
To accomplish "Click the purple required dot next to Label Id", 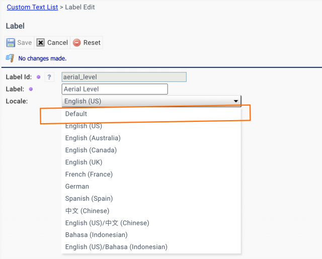I will coord(38,77).
